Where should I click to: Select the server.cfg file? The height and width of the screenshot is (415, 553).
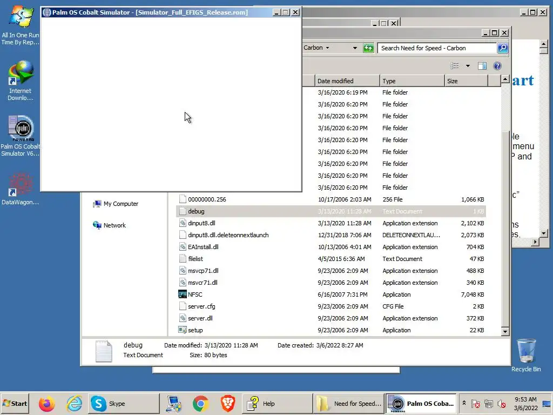point(332,306)
